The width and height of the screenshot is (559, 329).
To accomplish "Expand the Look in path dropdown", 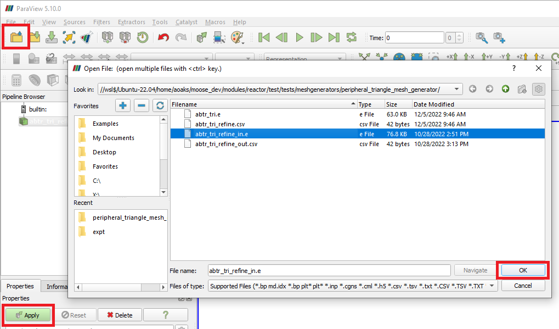I will click(456, 89).
